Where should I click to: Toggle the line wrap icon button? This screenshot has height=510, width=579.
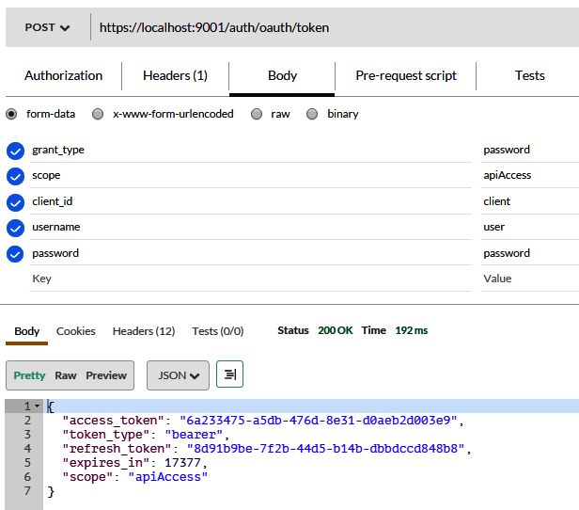(229, 374)
